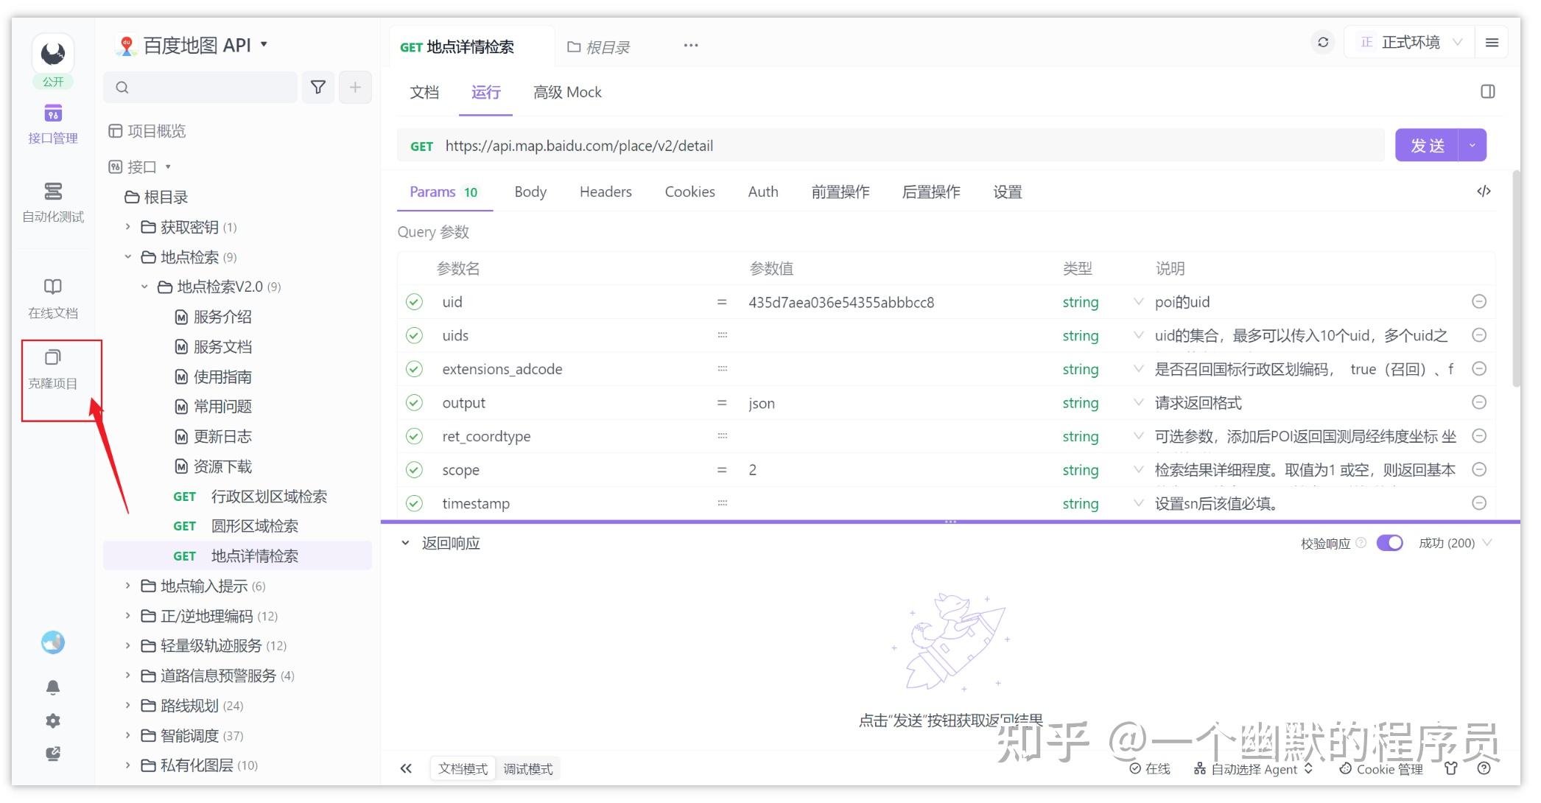Collapse the 返回响应 section
Viewport: 1541px width, 803px height.
click(x=404, y=543)
